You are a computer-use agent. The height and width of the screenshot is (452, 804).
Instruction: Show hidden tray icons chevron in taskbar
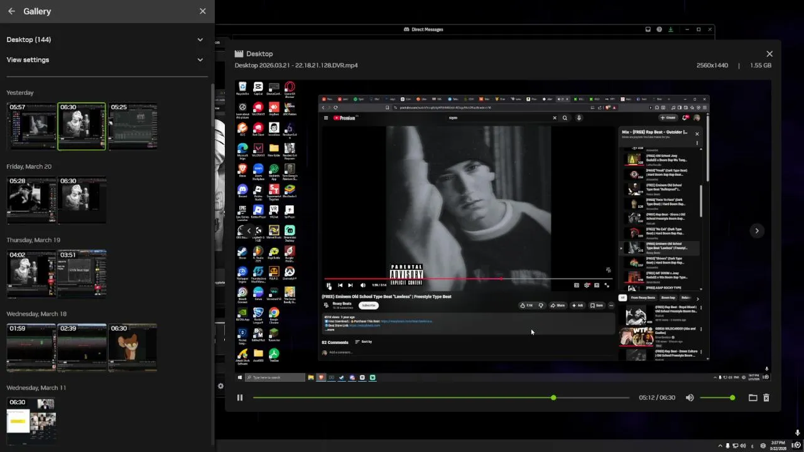click(x=720, y=446)
